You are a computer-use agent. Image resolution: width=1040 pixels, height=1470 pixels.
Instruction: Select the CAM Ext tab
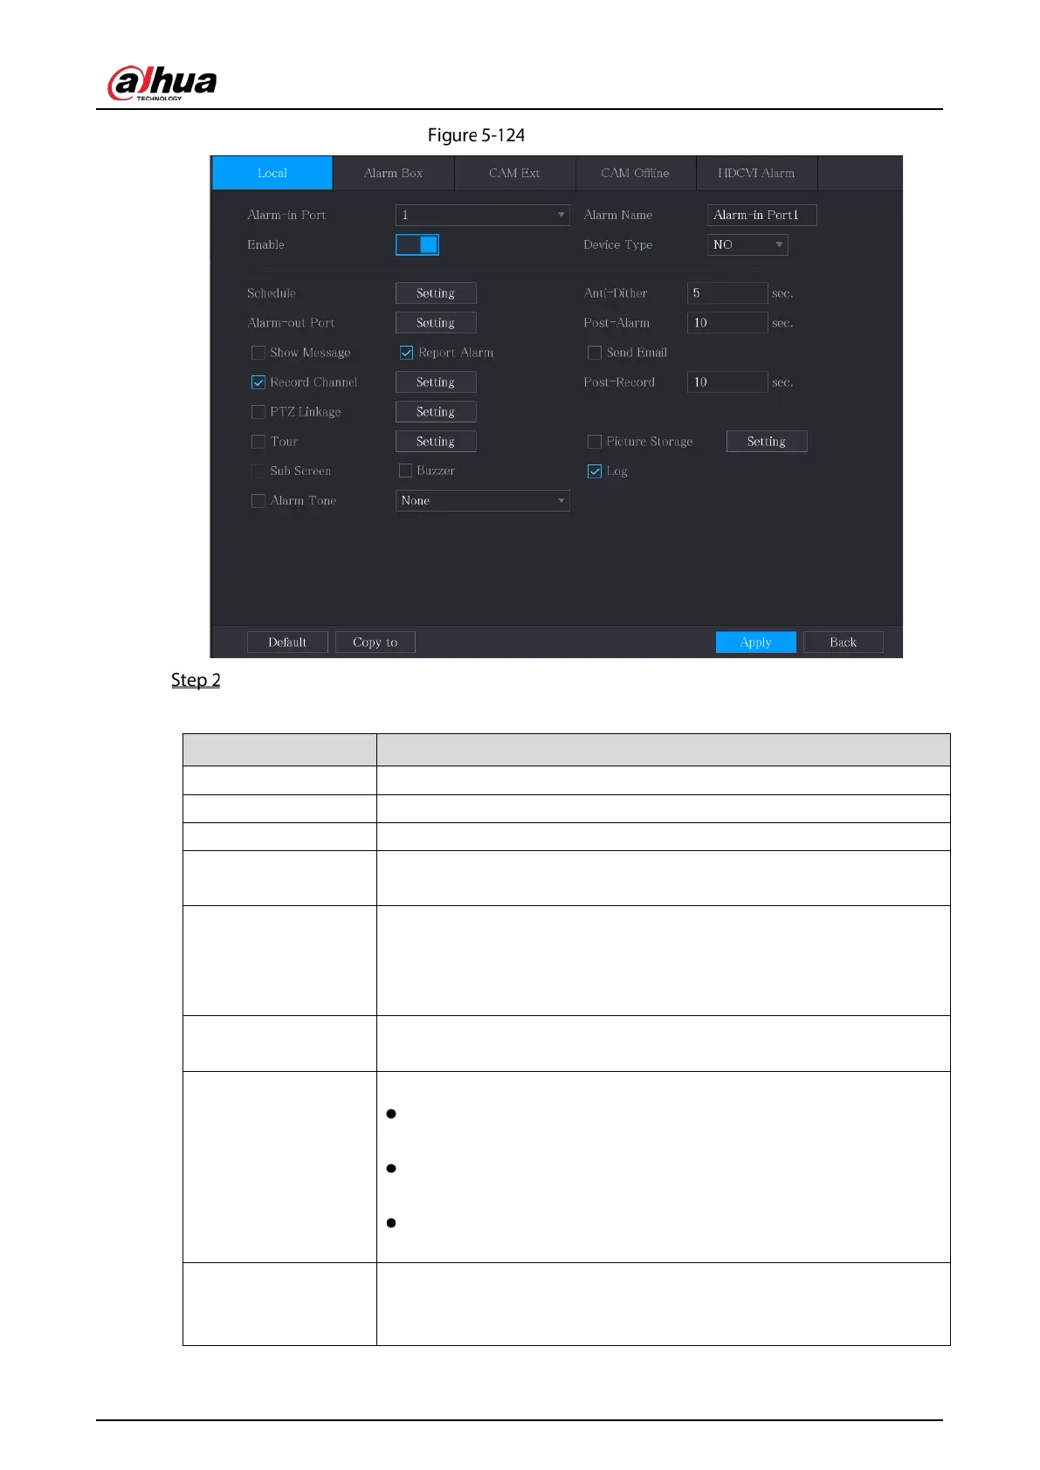(x=514, y=173)
